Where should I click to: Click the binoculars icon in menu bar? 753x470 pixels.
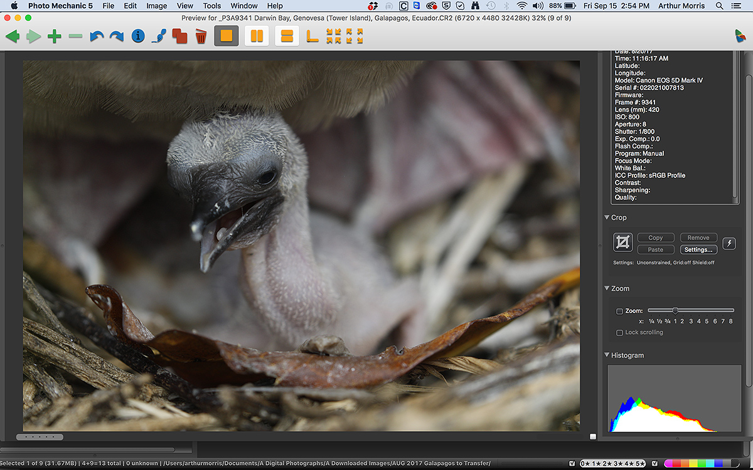click(475, 6)
